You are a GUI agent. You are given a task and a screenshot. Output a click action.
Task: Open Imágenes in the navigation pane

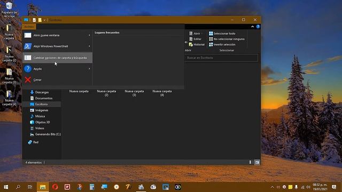click(42, 110)
